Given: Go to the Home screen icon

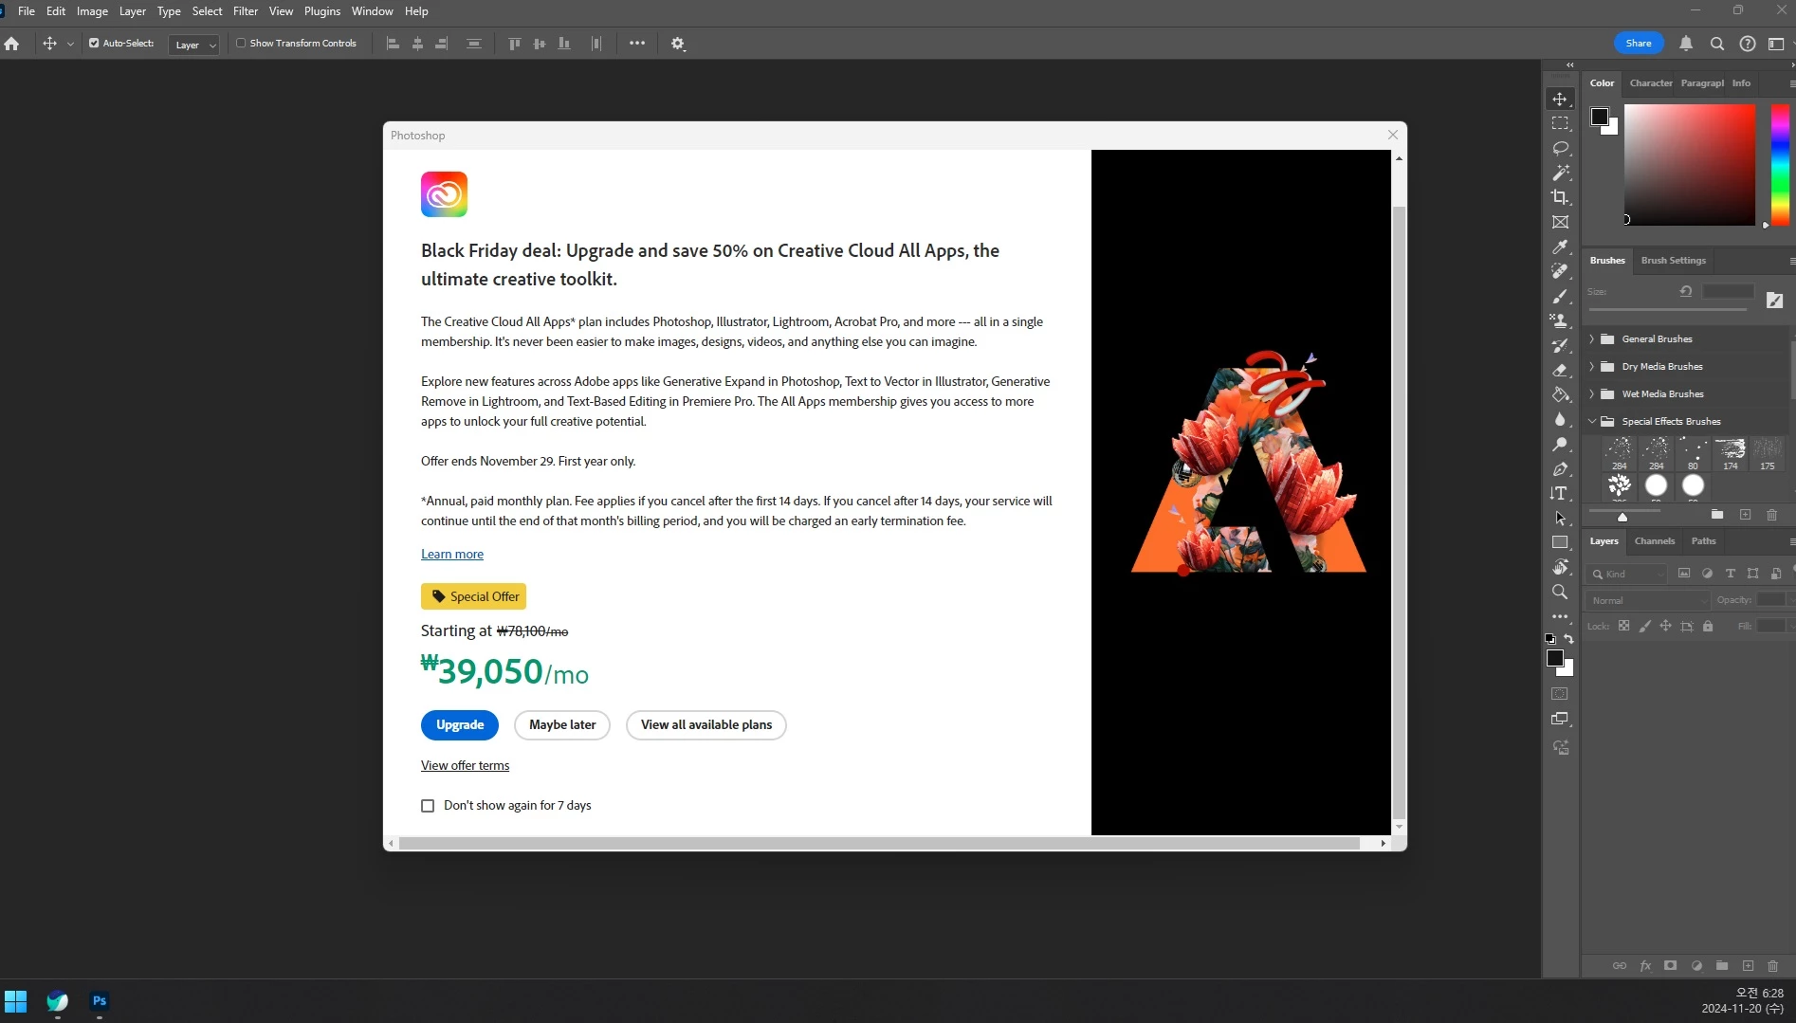Looking at the screenshot, I should (11, 44).
